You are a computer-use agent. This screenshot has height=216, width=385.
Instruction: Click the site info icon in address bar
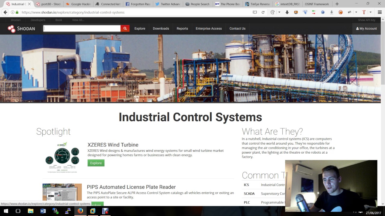(x=12, y=12)
